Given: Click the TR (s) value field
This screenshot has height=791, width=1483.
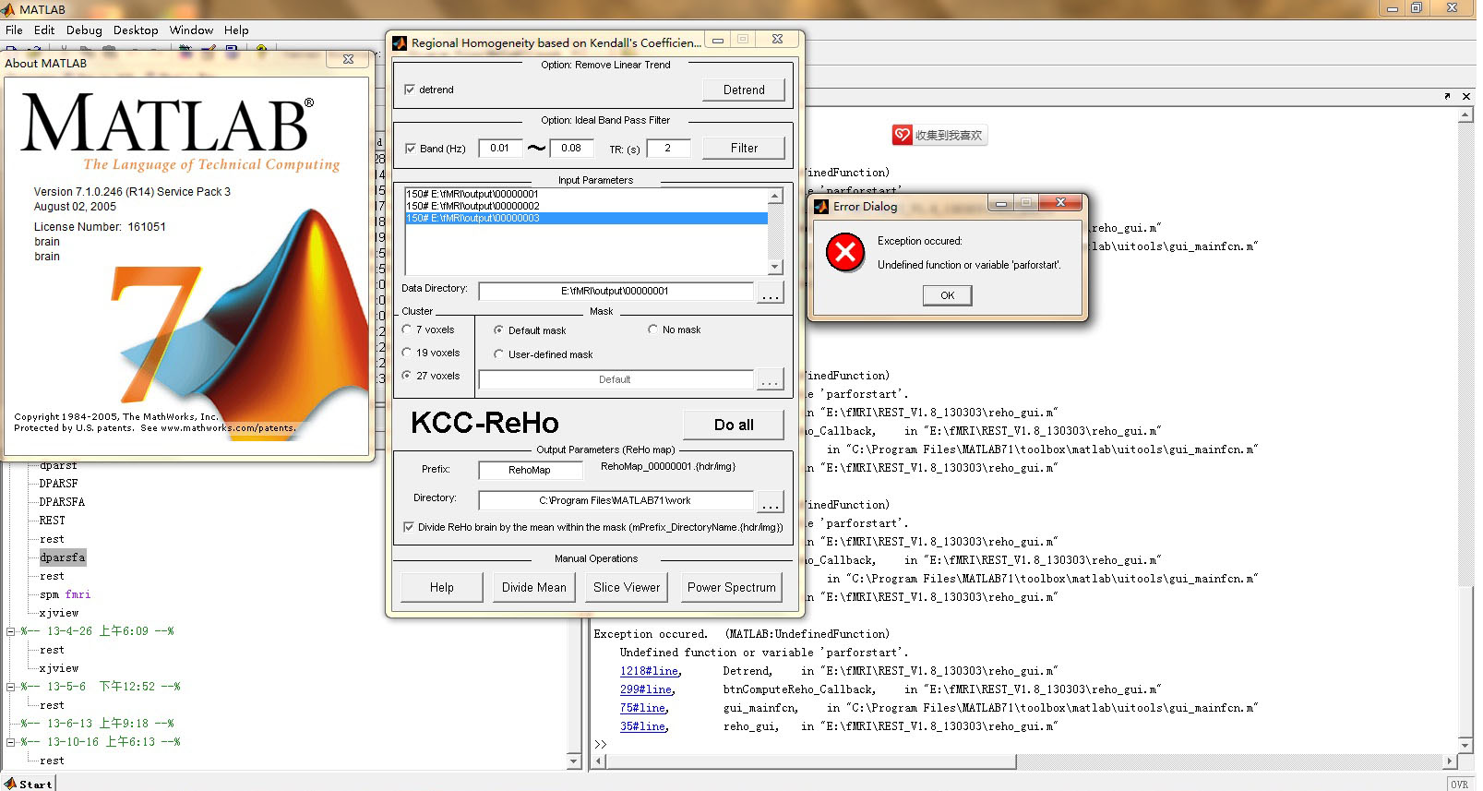Looking at the screenshot, I should click(668, 148).
